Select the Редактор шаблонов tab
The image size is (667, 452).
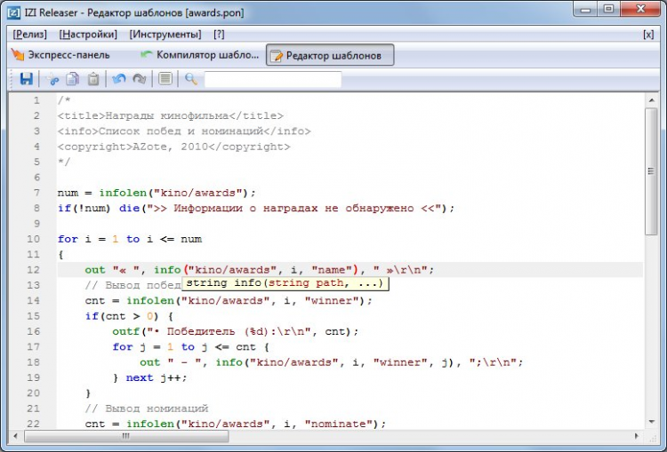[x=330, y=55]
